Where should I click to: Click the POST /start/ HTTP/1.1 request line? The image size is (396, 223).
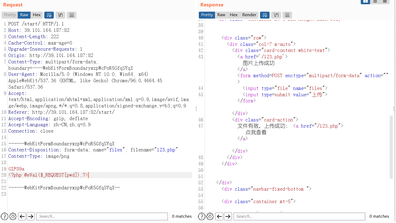[x=36, y=24]
